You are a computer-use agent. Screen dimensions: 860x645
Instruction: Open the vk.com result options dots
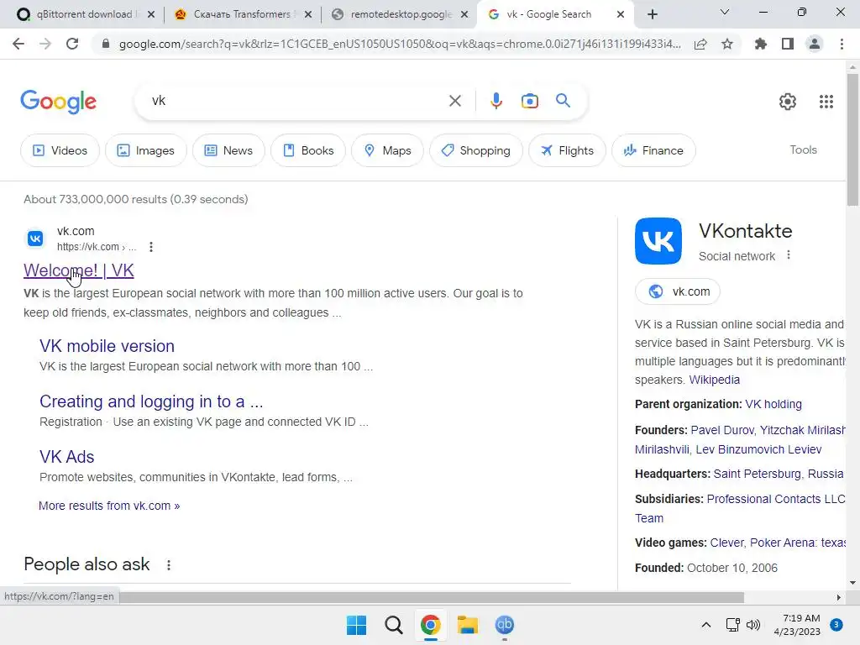coord(151,247)
